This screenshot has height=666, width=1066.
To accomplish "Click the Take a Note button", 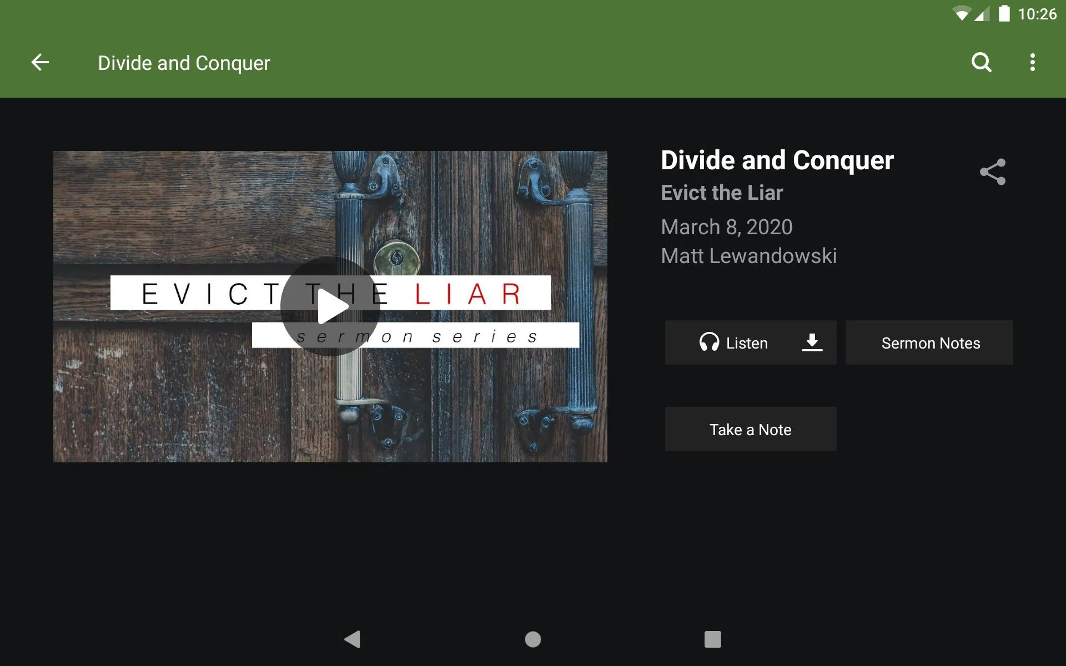I will point(751,429).
